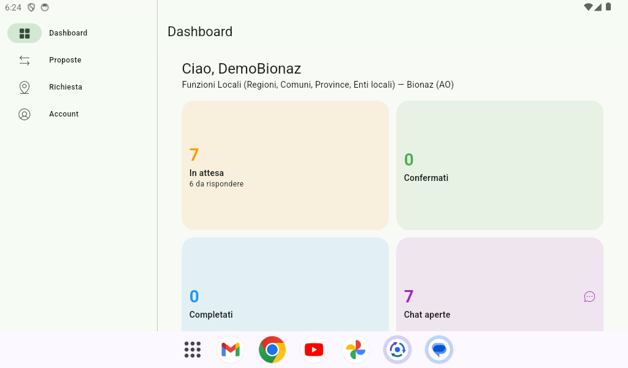
Task: Launch Gmail from the dock
Action: (x=231, y=350)
